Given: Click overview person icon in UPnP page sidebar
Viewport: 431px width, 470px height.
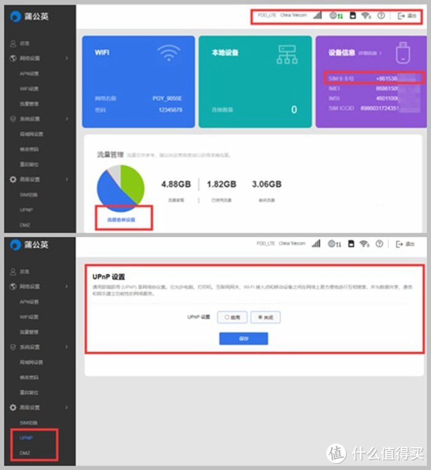Looking at the screenshot, I should point(13,272).
